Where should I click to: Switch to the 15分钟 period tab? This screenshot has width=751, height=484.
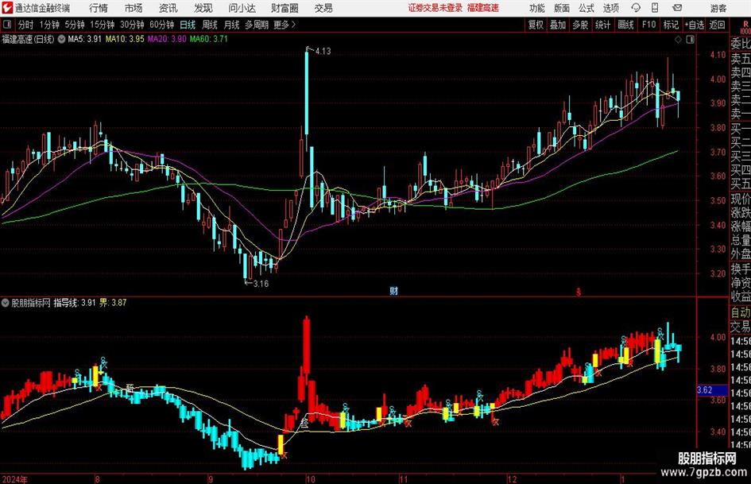click(x=103, y=25)
